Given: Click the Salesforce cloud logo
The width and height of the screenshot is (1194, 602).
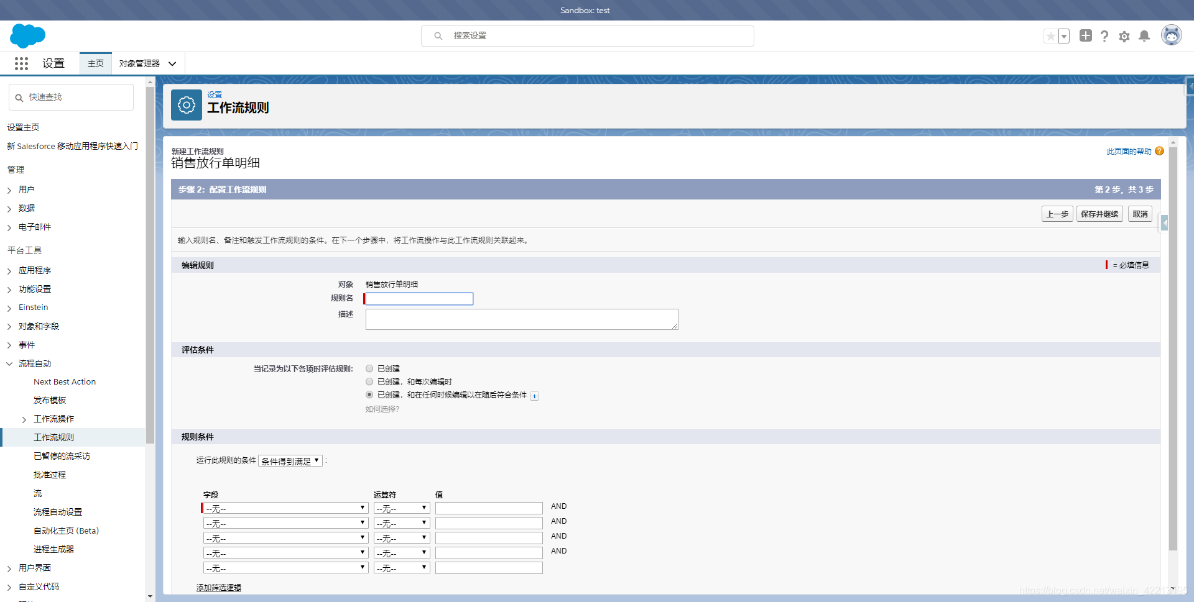Looking at the screenshot, I should pyautogui.click(x=28, y=36).
